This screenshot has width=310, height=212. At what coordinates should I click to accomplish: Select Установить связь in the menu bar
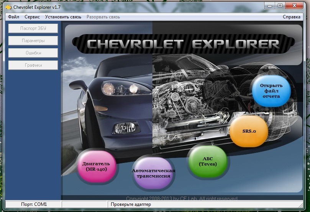click(x=63, y=17)
